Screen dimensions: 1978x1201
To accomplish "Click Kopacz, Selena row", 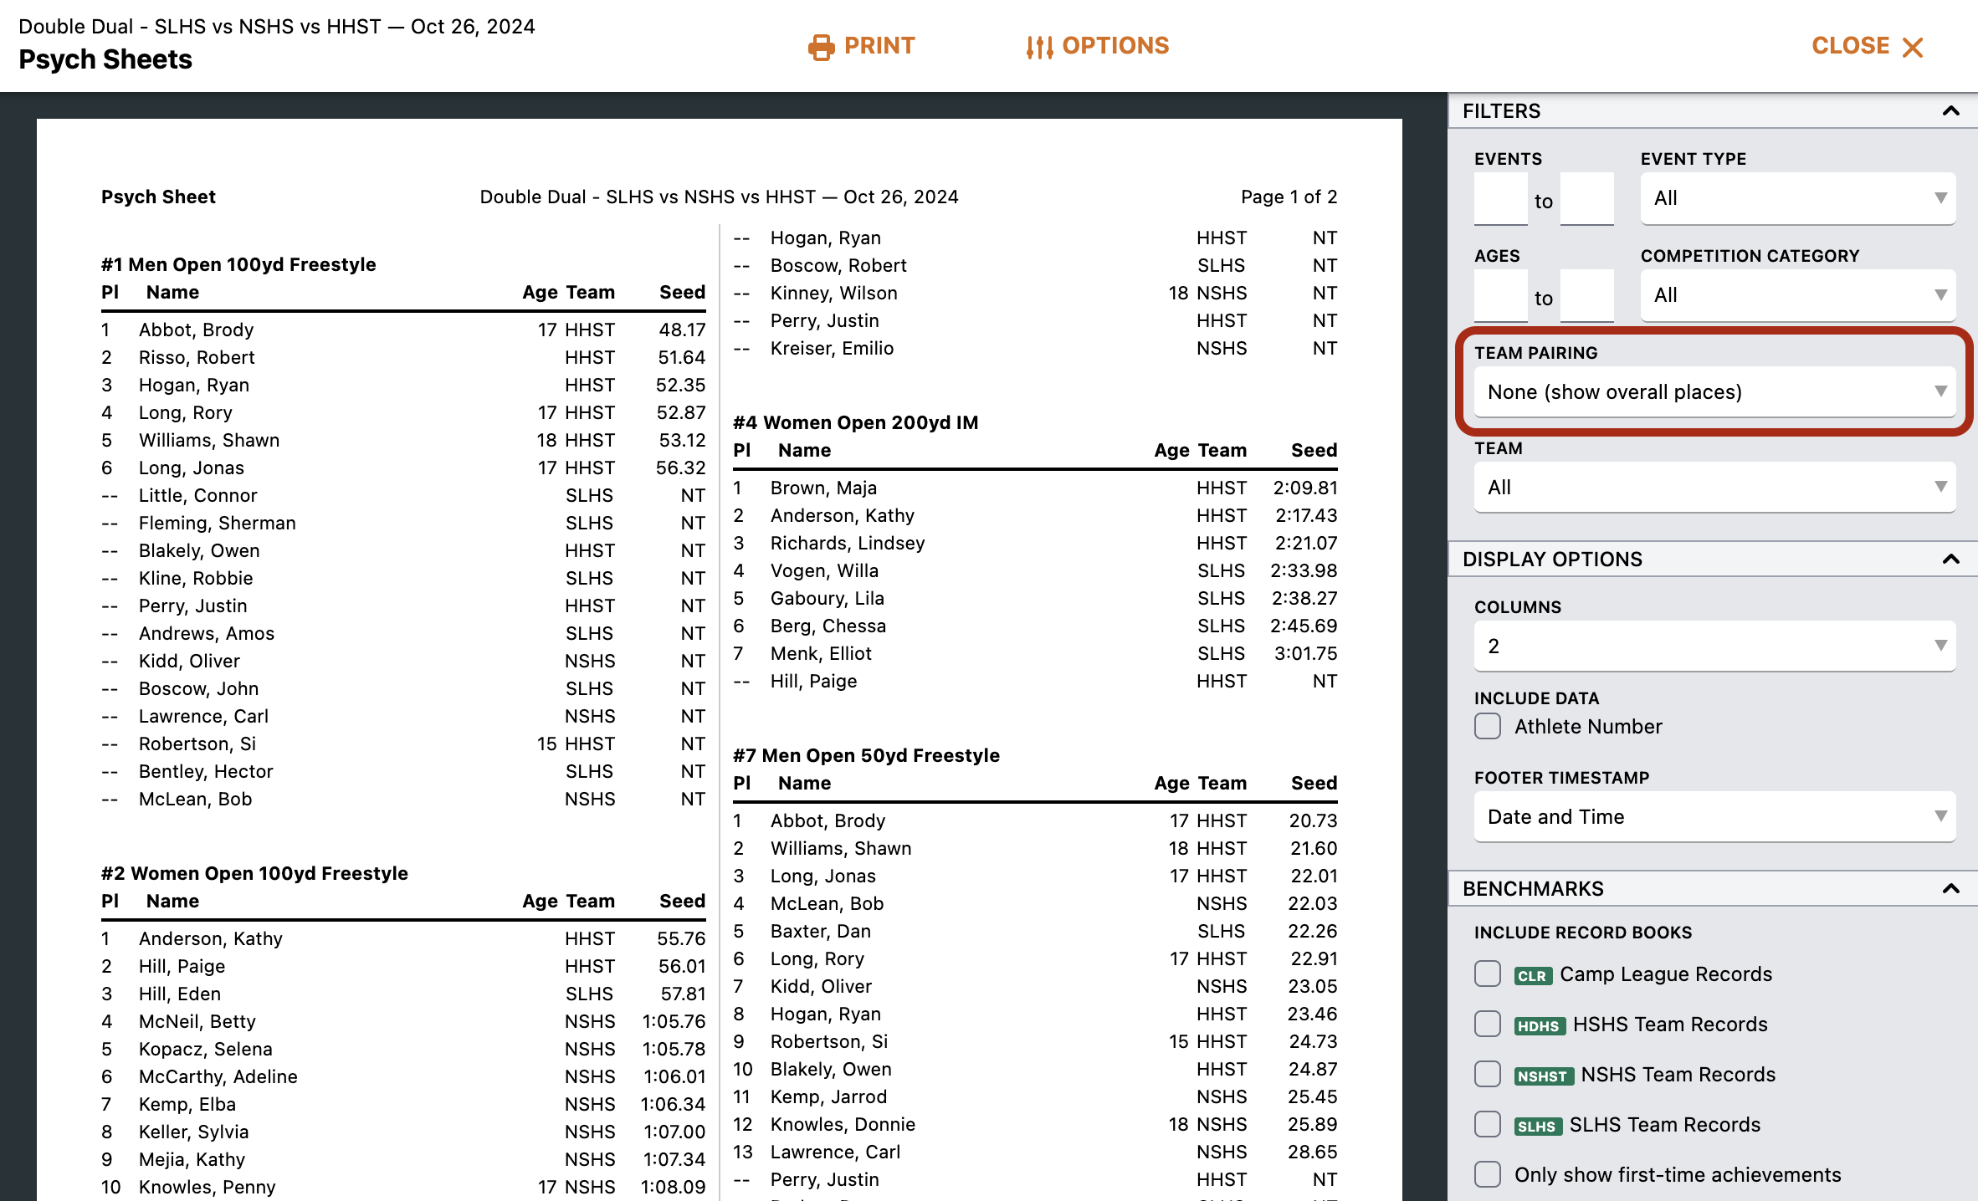I will (403, 1049).
